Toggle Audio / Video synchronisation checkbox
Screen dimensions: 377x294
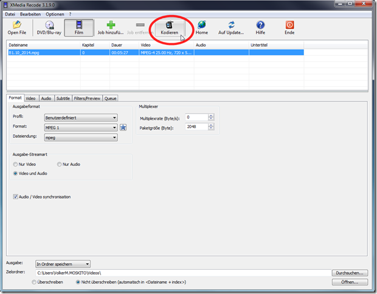[16, 197]
